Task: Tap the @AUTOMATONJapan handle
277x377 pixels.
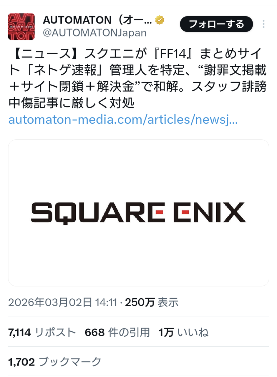Action: [94, 33]
